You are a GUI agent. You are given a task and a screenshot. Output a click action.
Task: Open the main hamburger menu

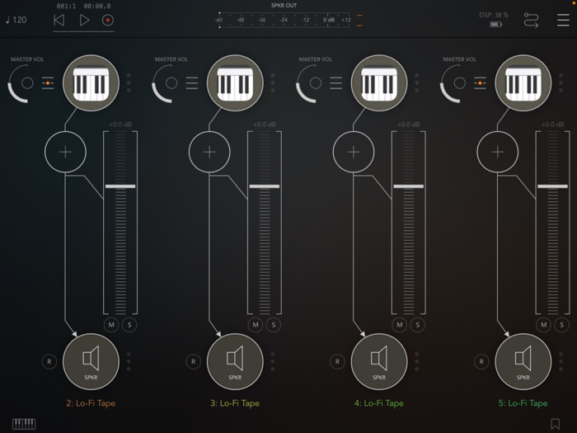point(563,20)
